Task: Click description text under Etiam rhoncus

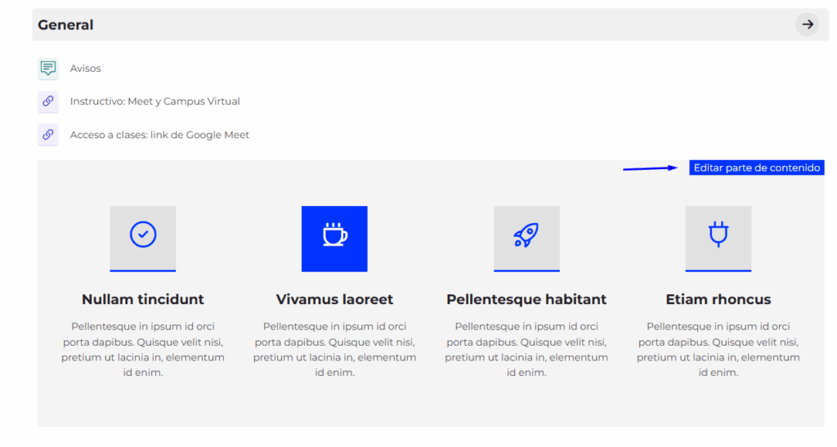Action: click(x=718, y=349)
